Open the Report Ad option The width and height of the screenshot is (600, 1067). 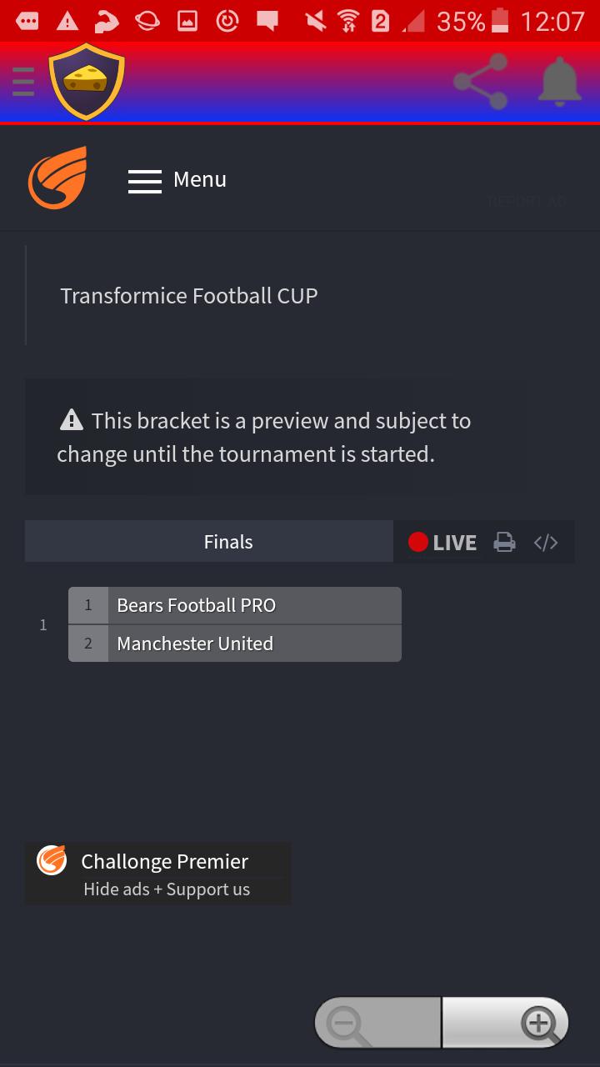tap(525, 202)
